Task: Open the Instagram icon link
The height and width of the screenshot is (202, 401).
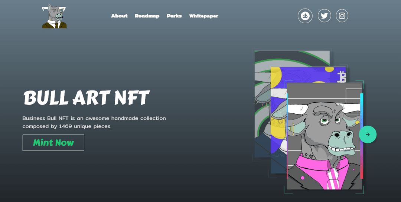Action: (x=342, y=16)
